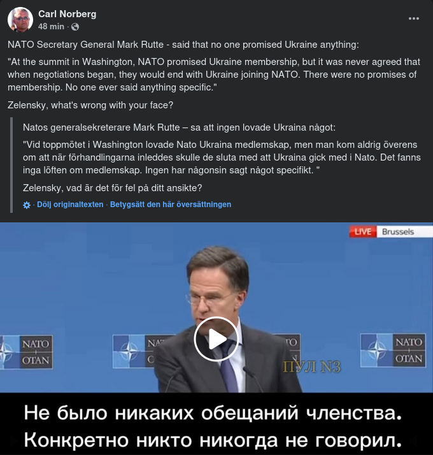This screenshot has height=455, width=433.
Task: Open Carl Norberg's profile picture
Action: (20, 20)
